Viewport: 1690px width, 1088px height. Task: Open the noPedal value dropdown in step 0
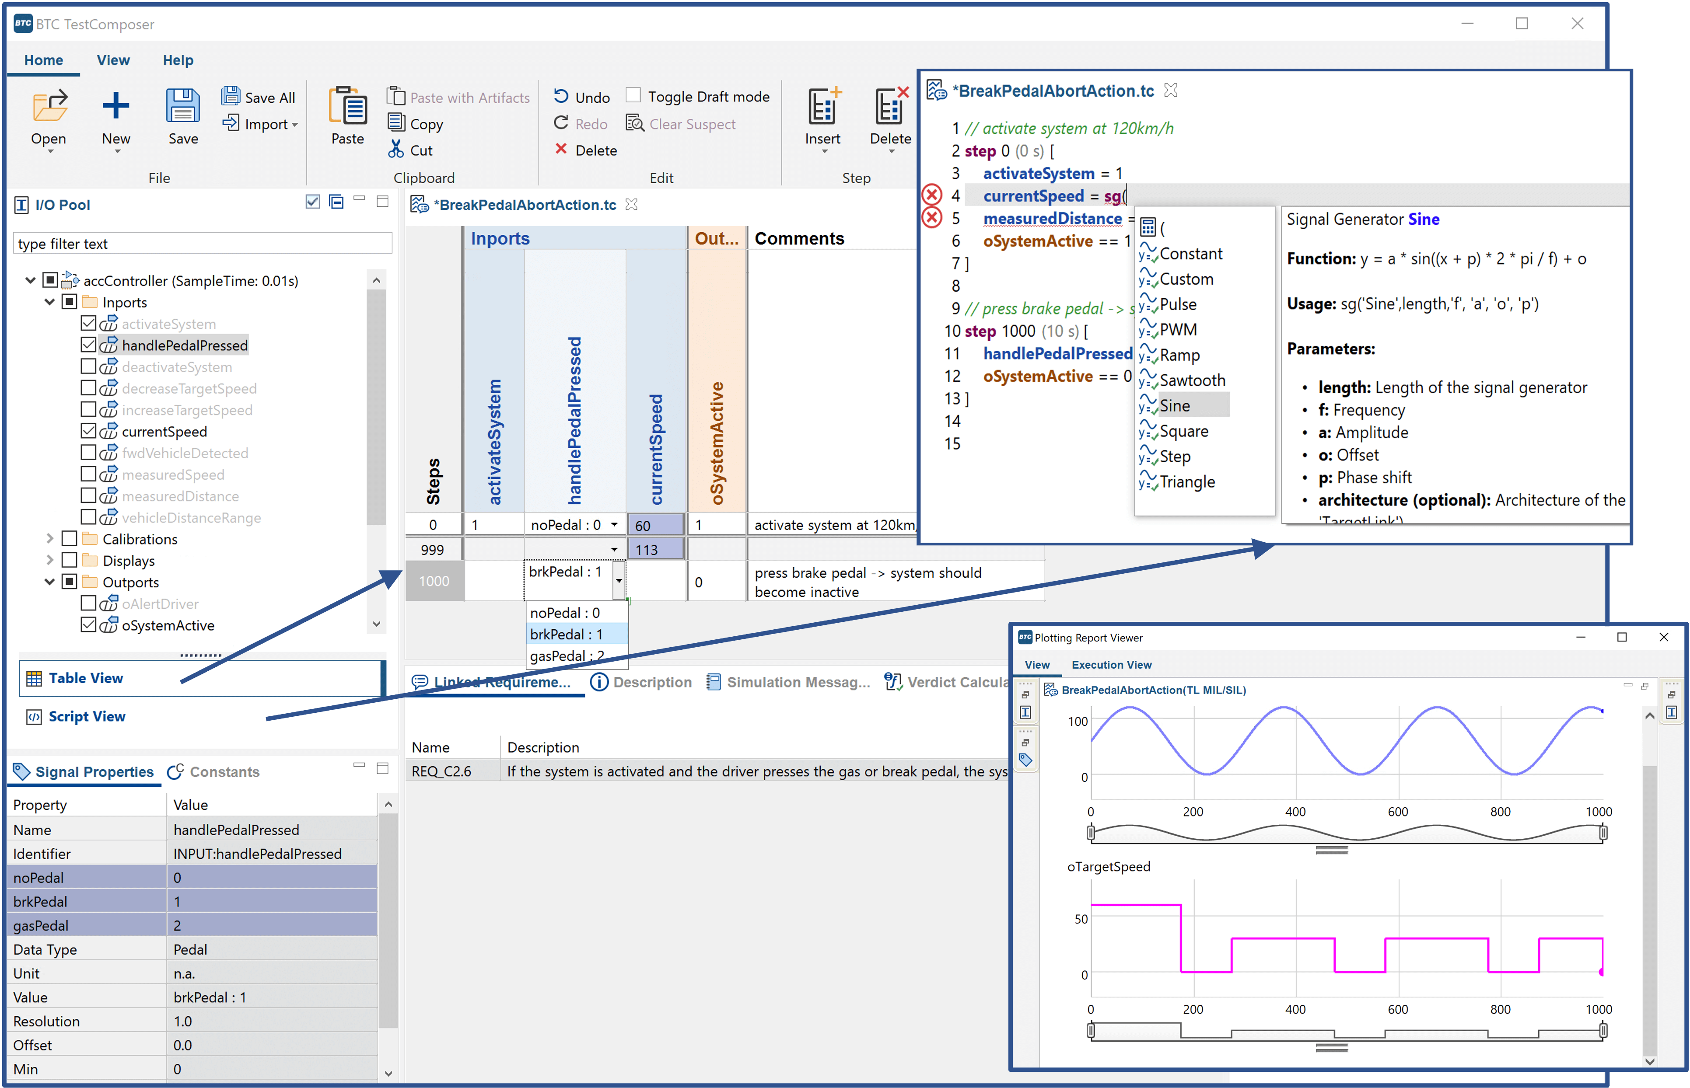pos(614,524)
